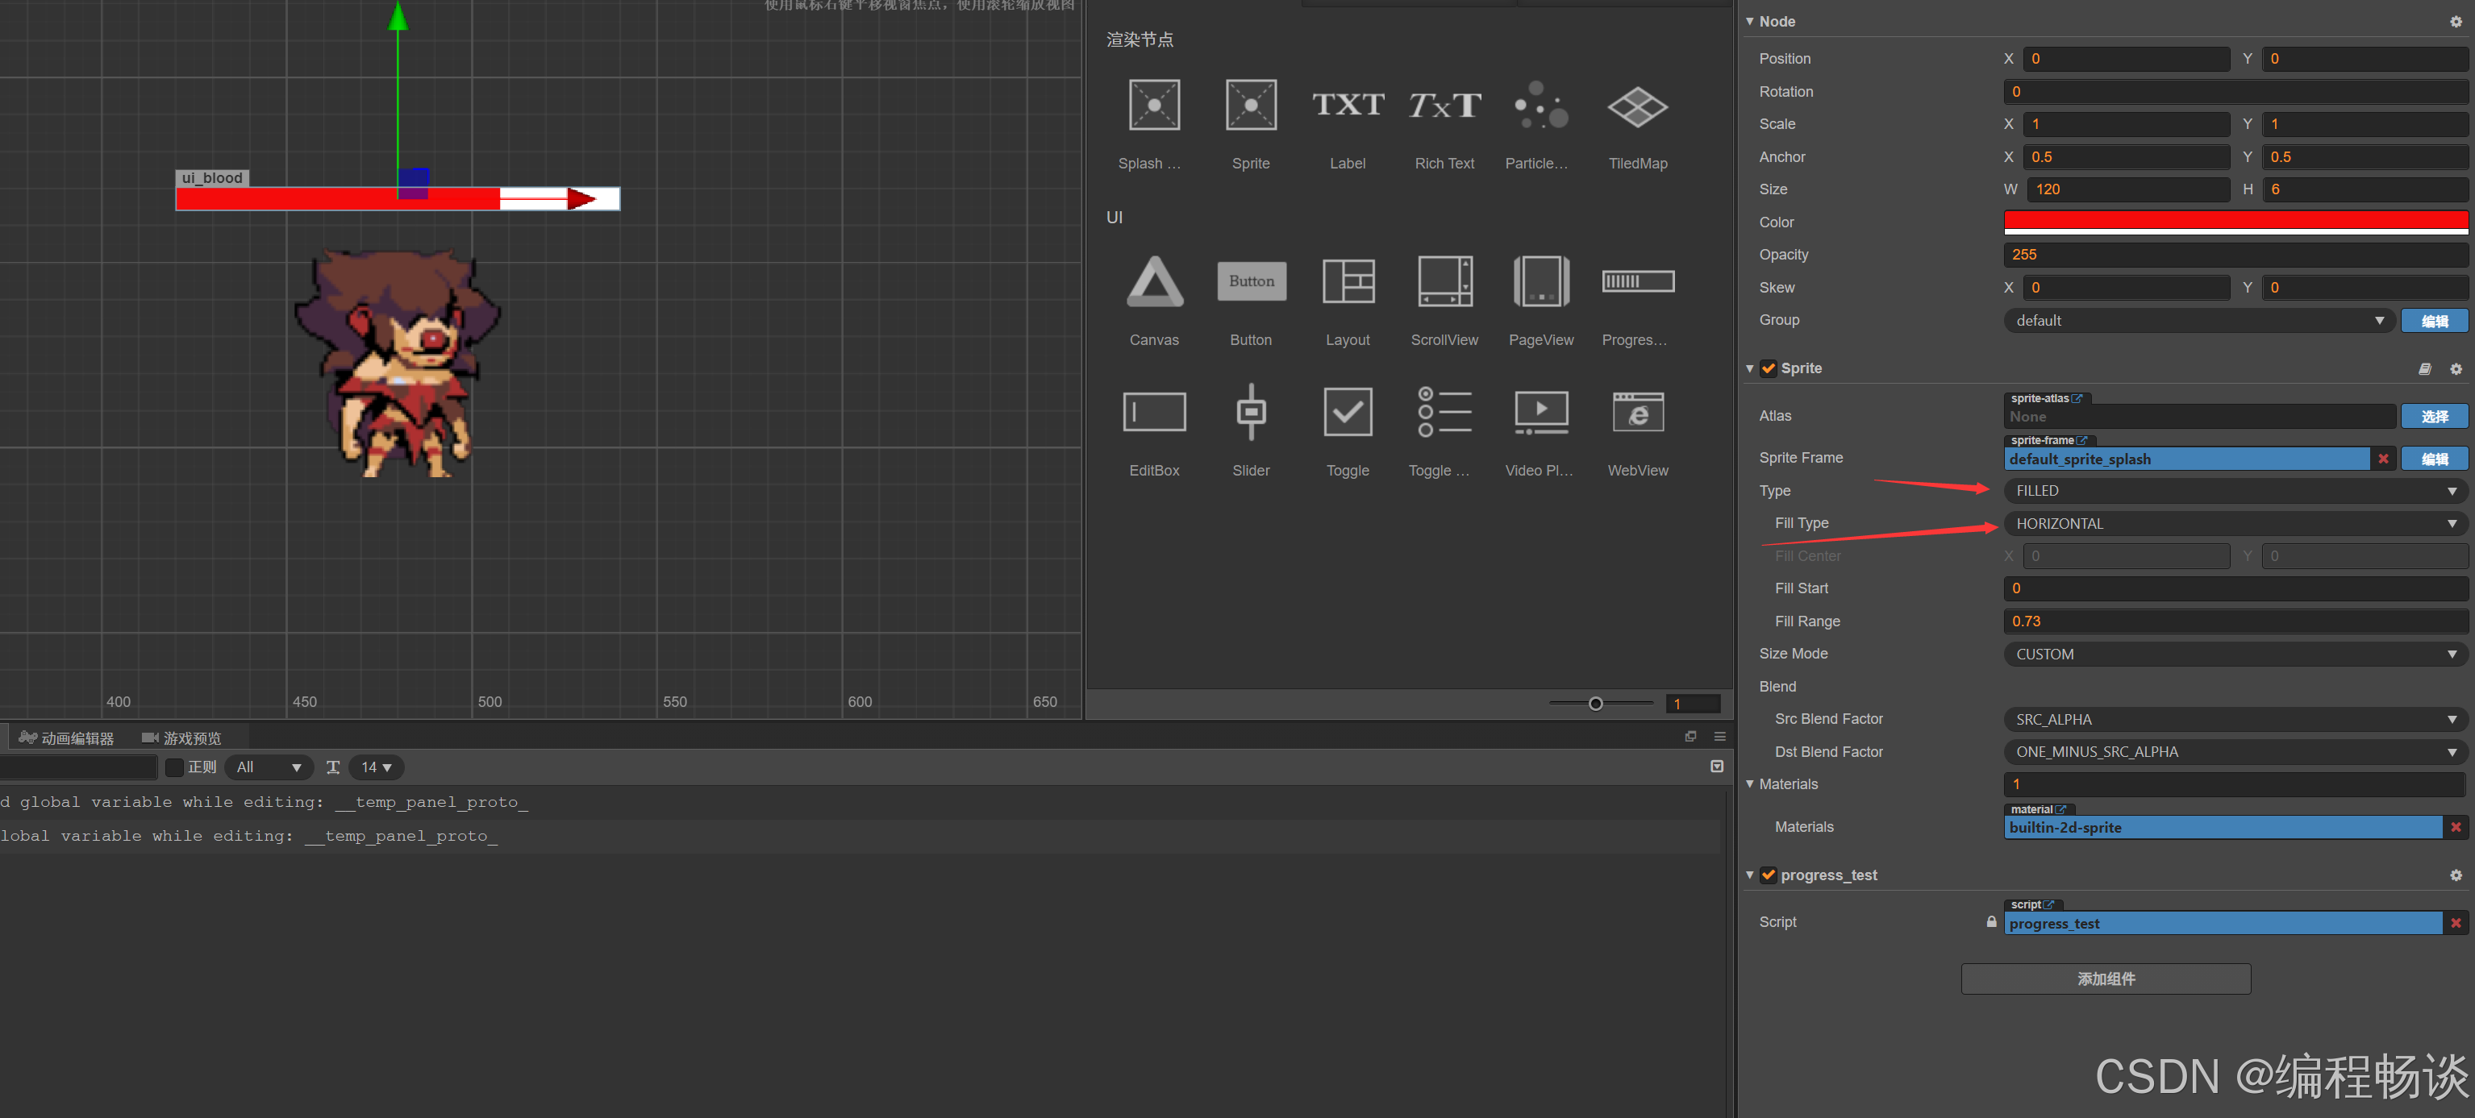The image size is (2475, 1118).
Task: Pick the Rich Text node icon
Action: pos(1444,106)
